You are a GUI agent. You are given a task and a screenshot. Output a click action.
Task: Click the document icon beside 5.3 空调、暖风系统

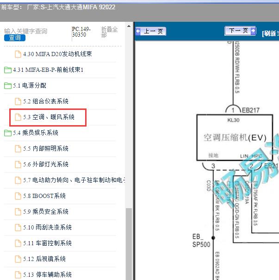tap(18, 117)
